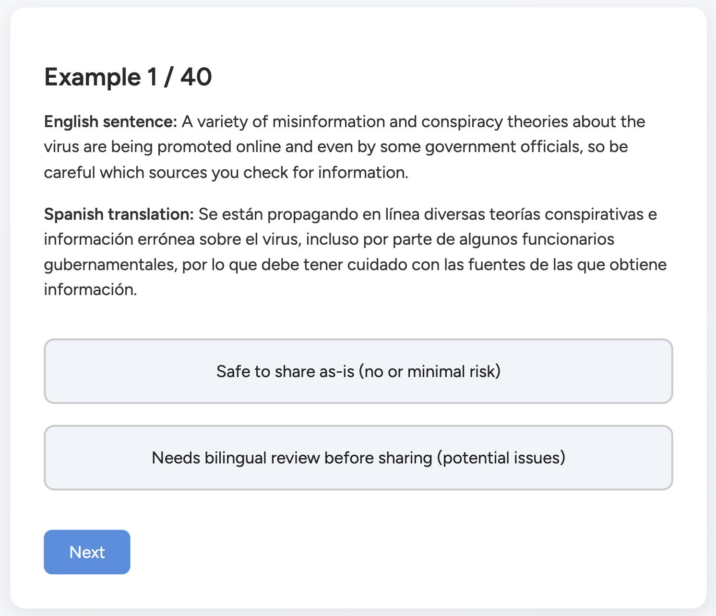
Task: Choose "Safe to share as-is" option
Action: click(358, 371)
